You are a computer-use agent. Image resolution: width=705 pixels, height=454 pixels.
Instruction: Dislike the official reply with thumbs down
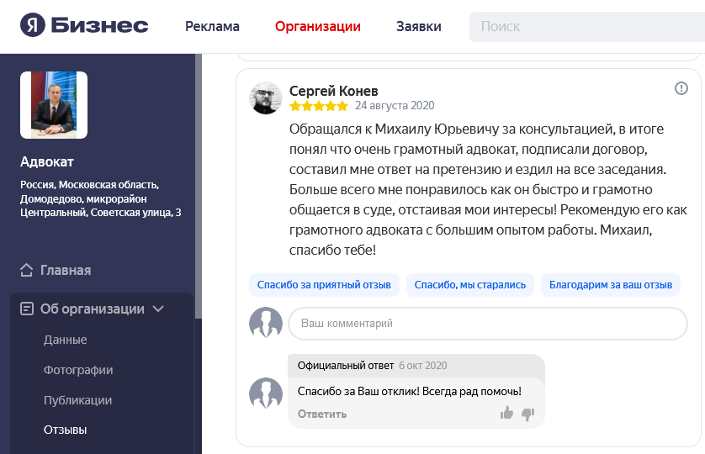point(528,413)
